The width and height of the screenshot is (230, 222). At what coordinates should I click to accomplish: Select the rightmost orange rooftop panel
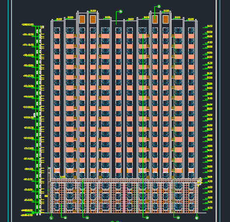coord(166,19)
